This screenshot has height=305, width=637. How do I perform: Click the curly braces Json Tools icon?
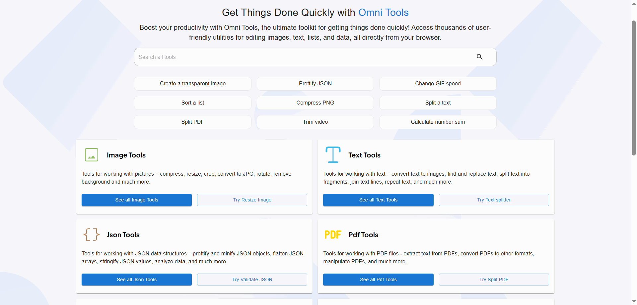tap(92, 235)
